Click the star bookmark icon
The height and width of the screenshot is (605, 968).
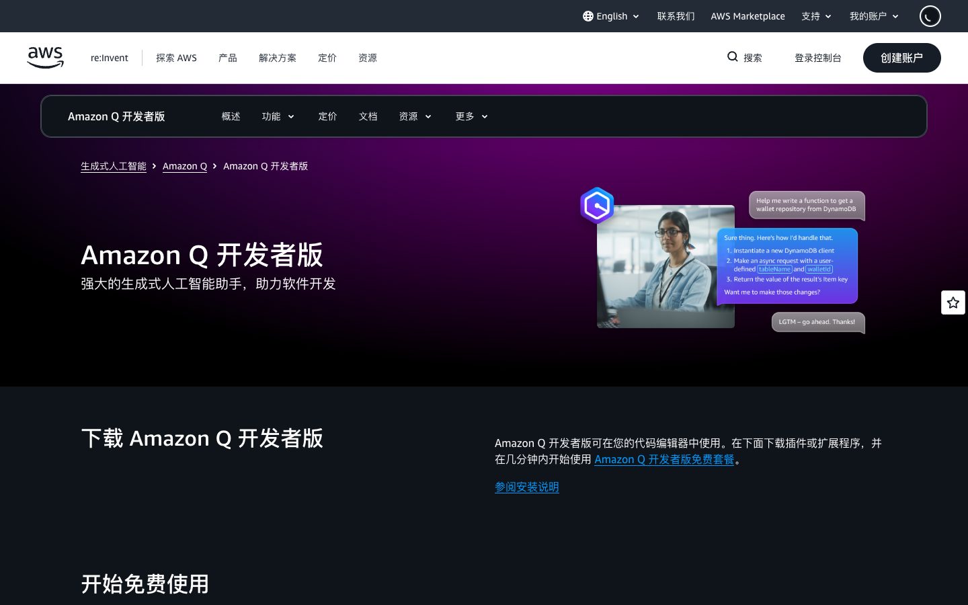click(953, 302)
